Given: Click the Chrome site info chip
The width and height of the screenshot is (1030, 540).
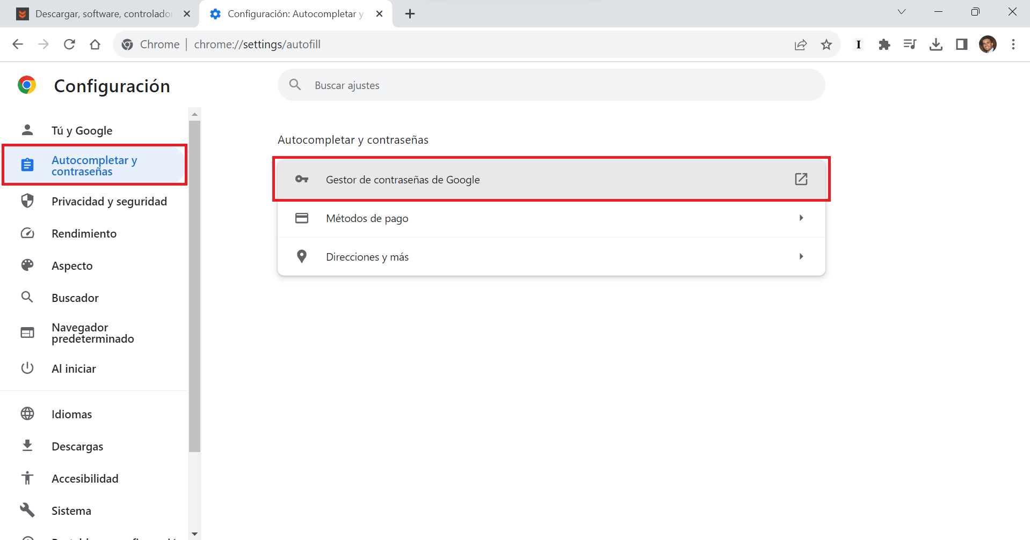Looking at the screenshot, I should point(151,45).
